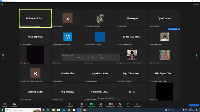This screenshot has height=112, width=200.
Task: Click the Leave Room button
Action: [194, 105]
